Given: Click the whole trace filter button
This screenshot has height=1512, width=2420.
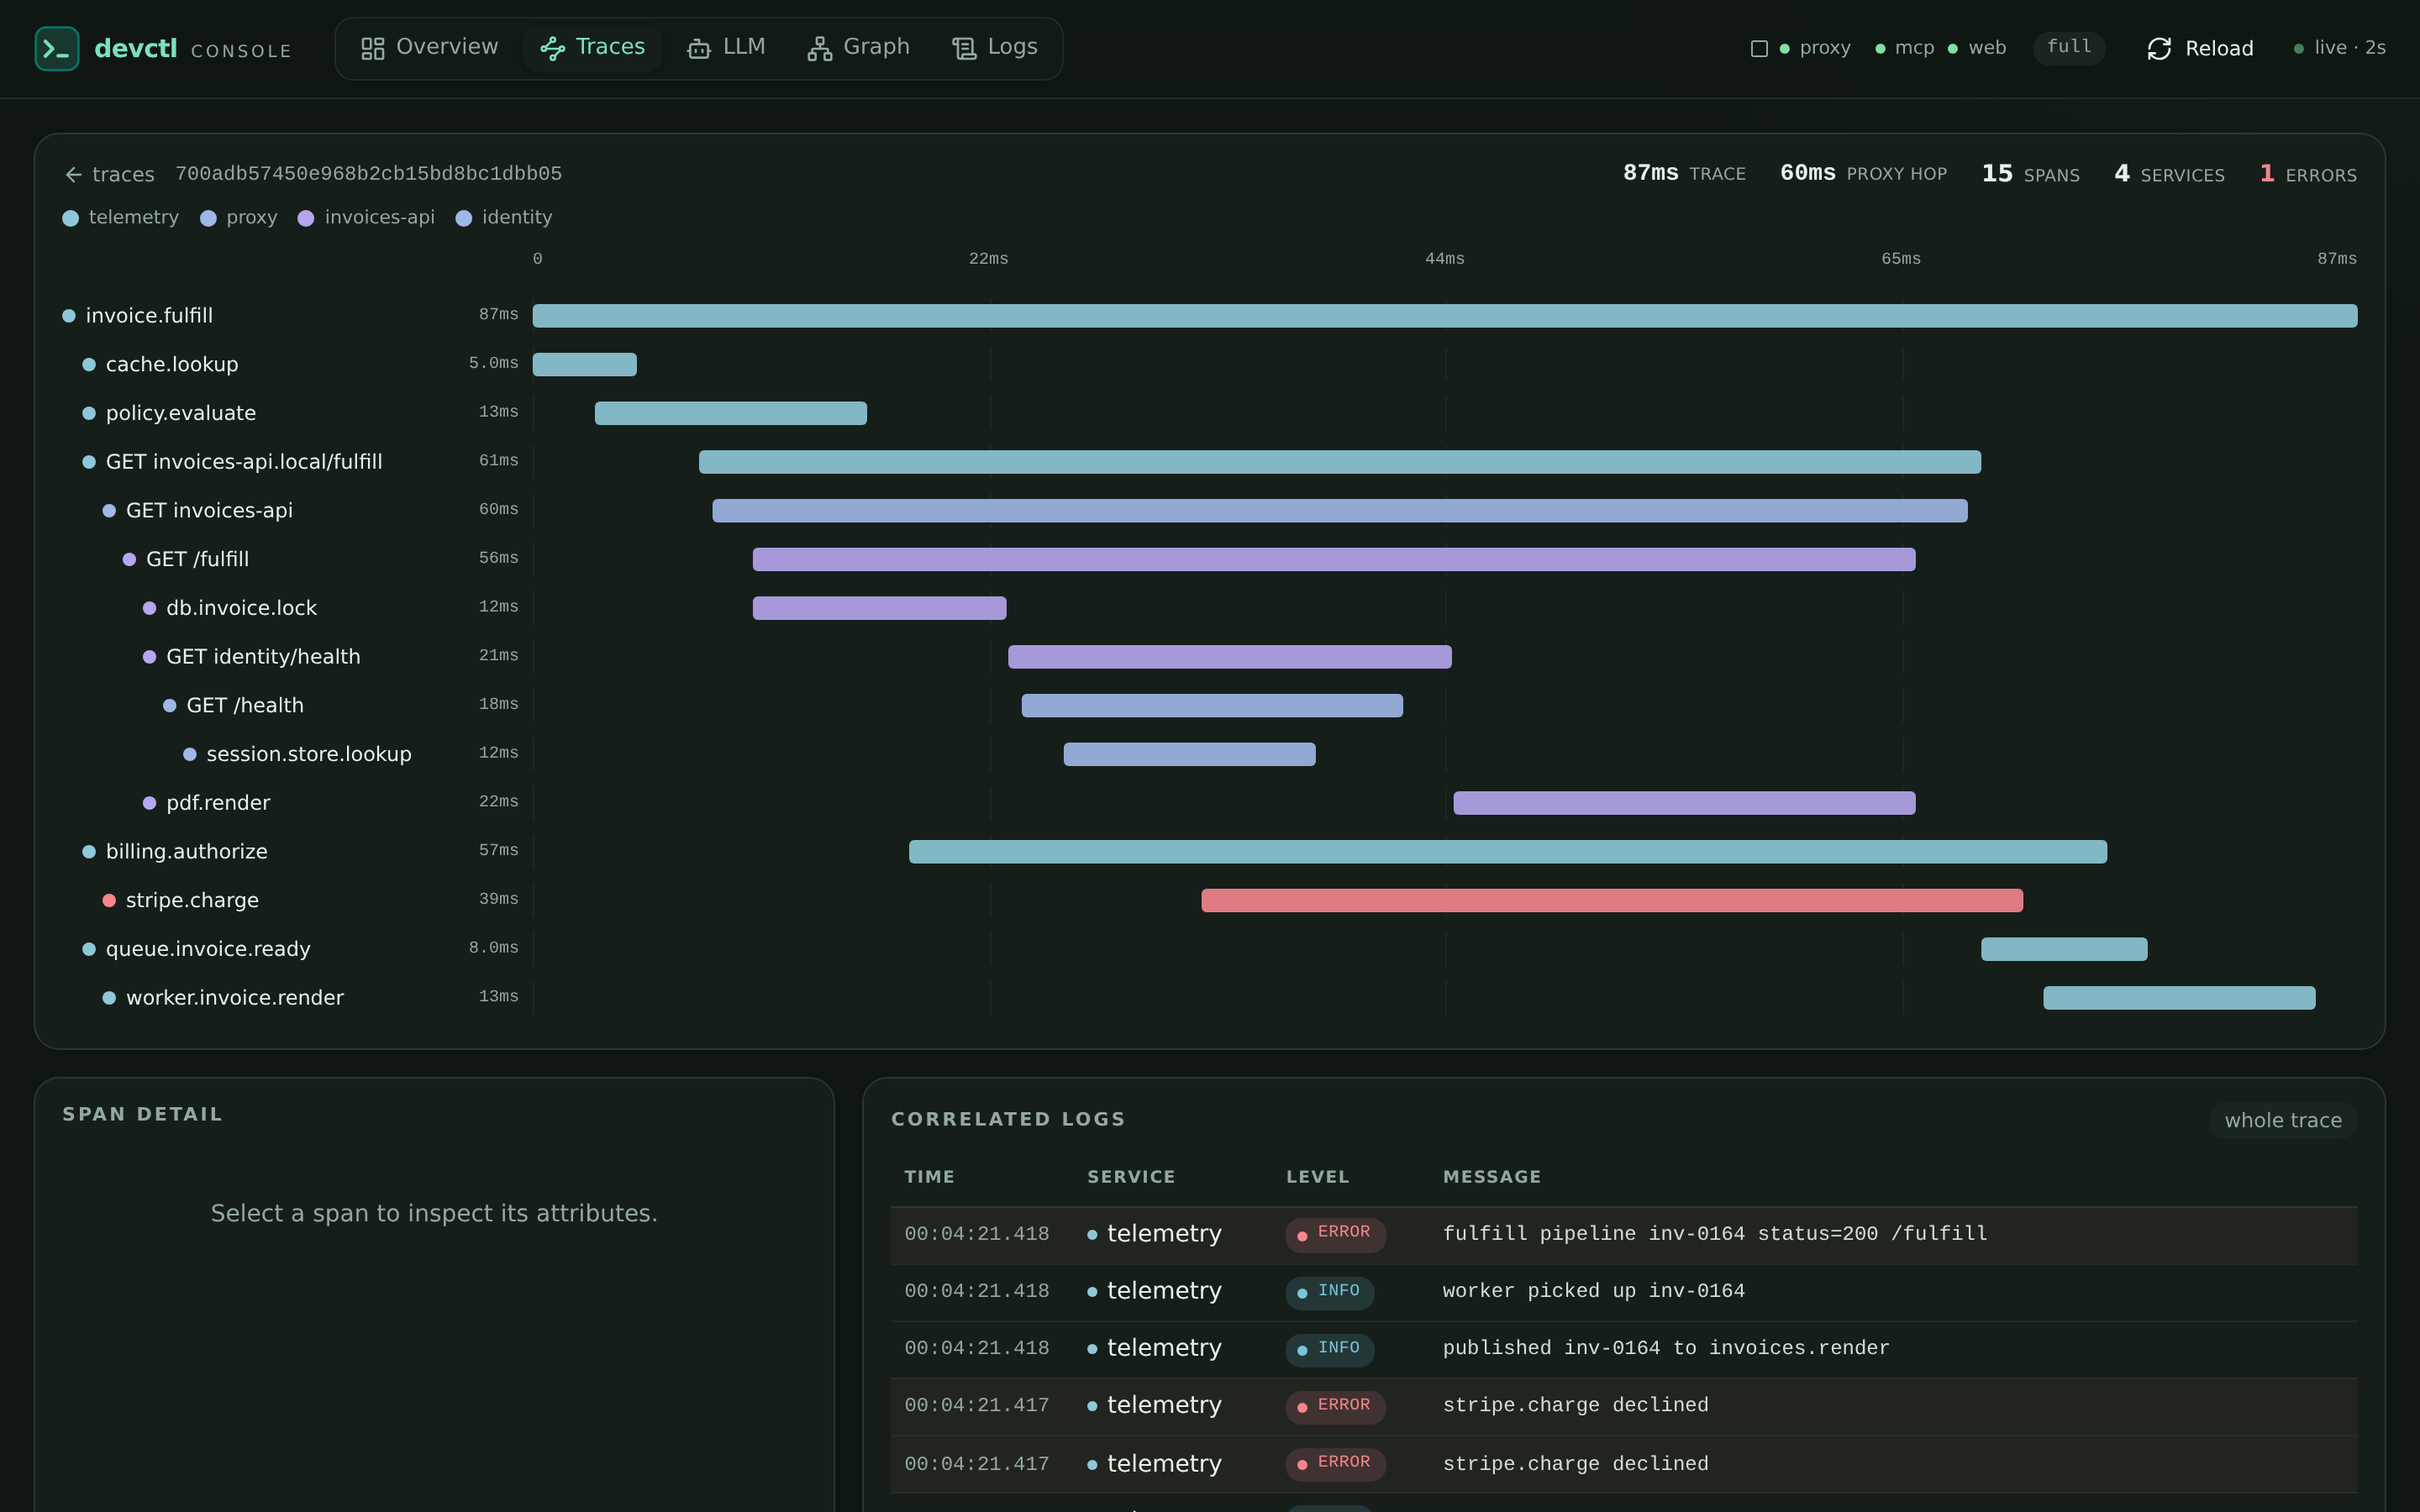Looking at the screenshot, I should [2283, 1120].
